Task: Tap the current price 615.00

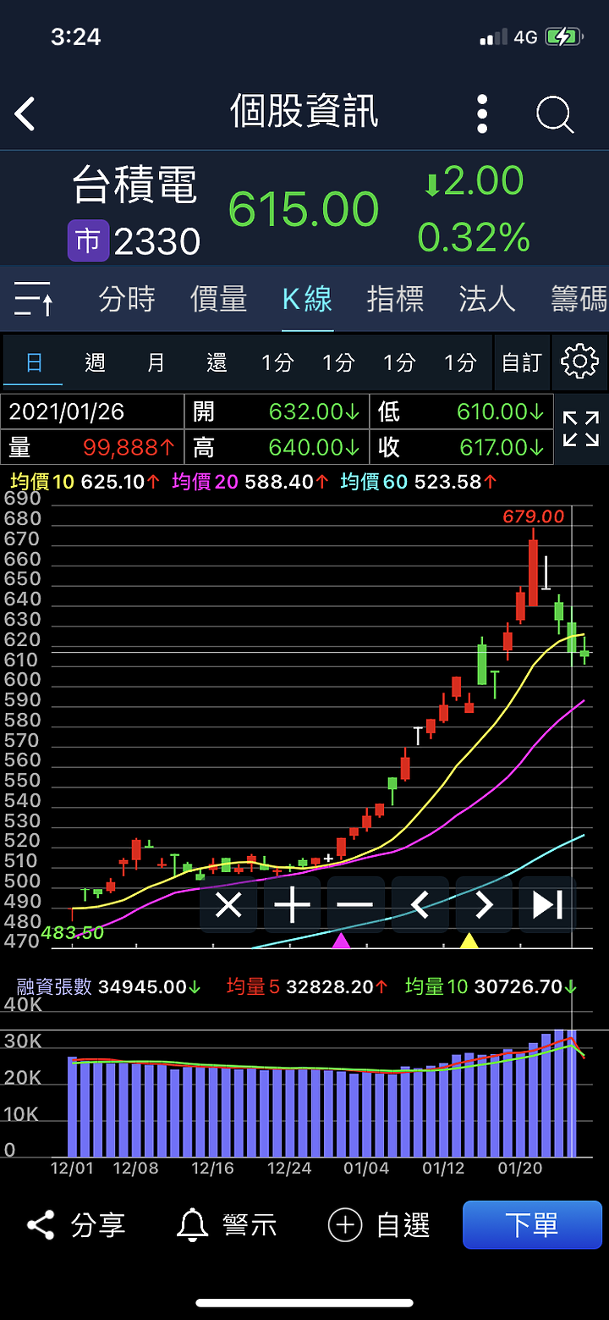Action: (304, 209)
